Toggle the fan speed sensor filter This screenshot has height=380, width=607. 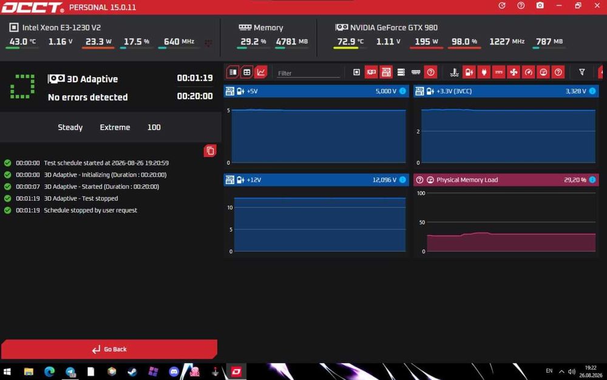point(514,72)
